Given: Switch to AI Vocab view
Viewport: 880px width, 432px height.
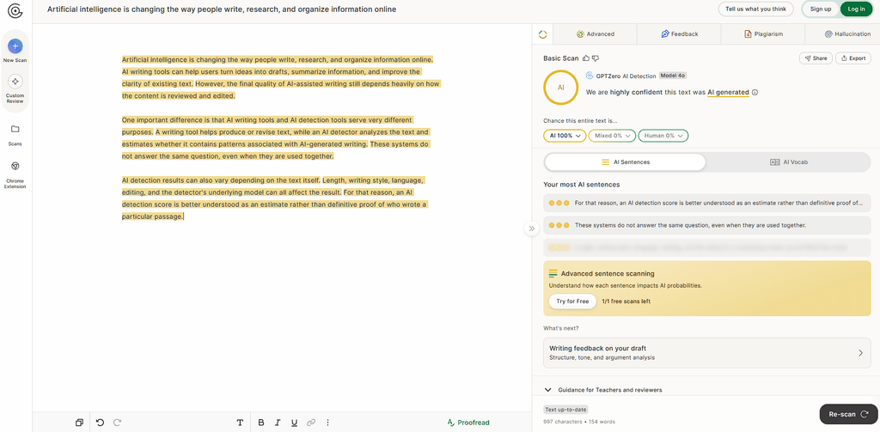Looking at the screenshot, I should (x=789, y=162).
